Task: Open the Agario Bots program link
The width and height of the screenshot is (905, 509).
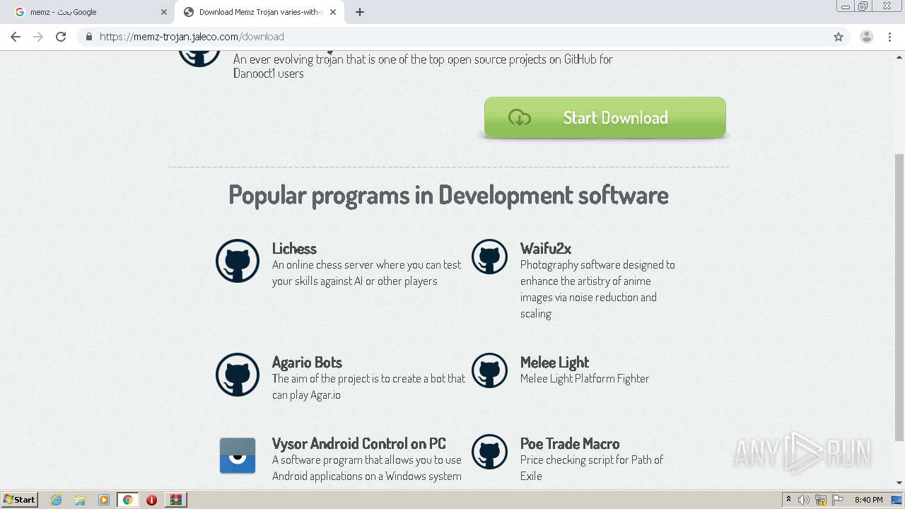Action: (307, 362)
